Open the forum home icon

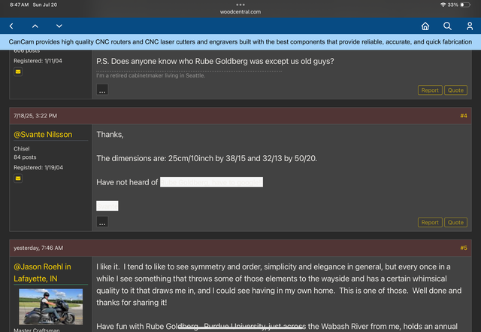coord(425,26)
